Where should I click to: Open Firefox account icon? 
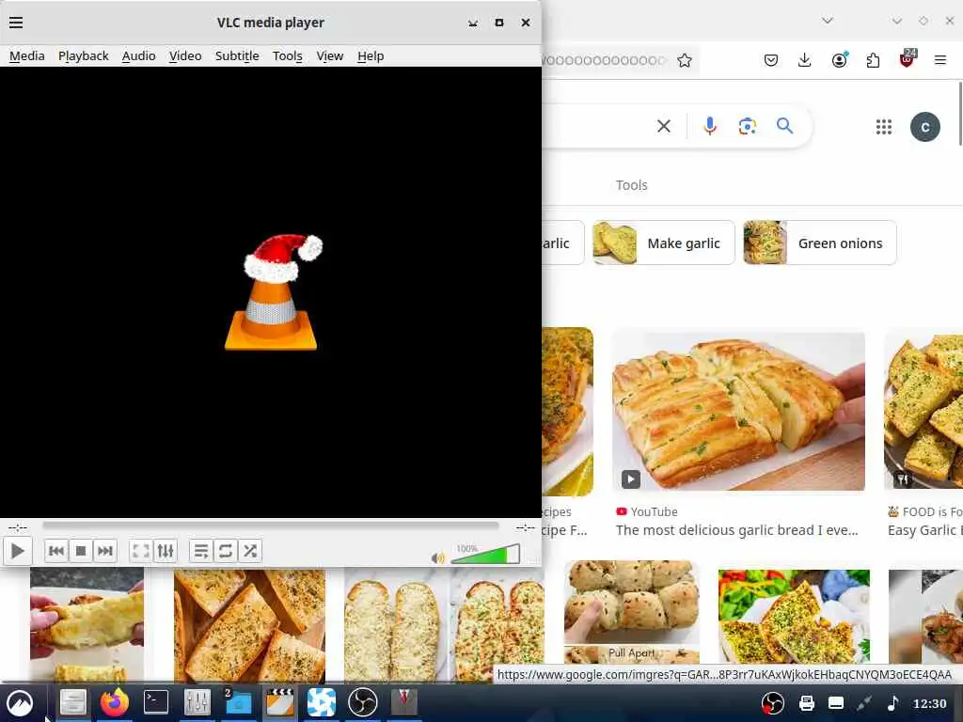pyautogui.click(x=839, y=60)
